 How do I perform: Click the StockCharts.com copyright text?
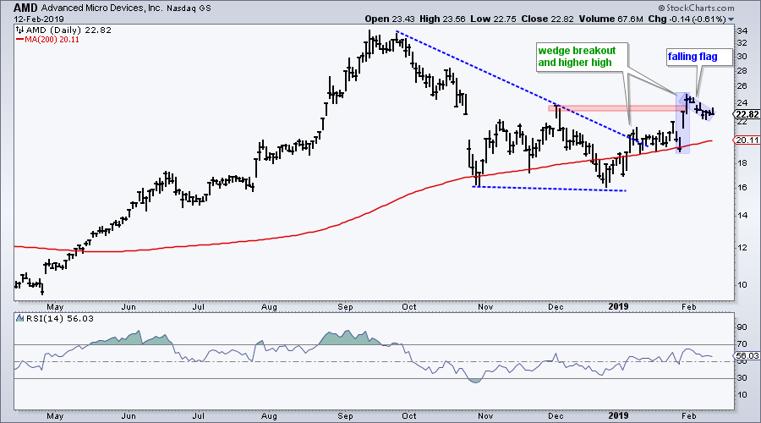(696, 8)
